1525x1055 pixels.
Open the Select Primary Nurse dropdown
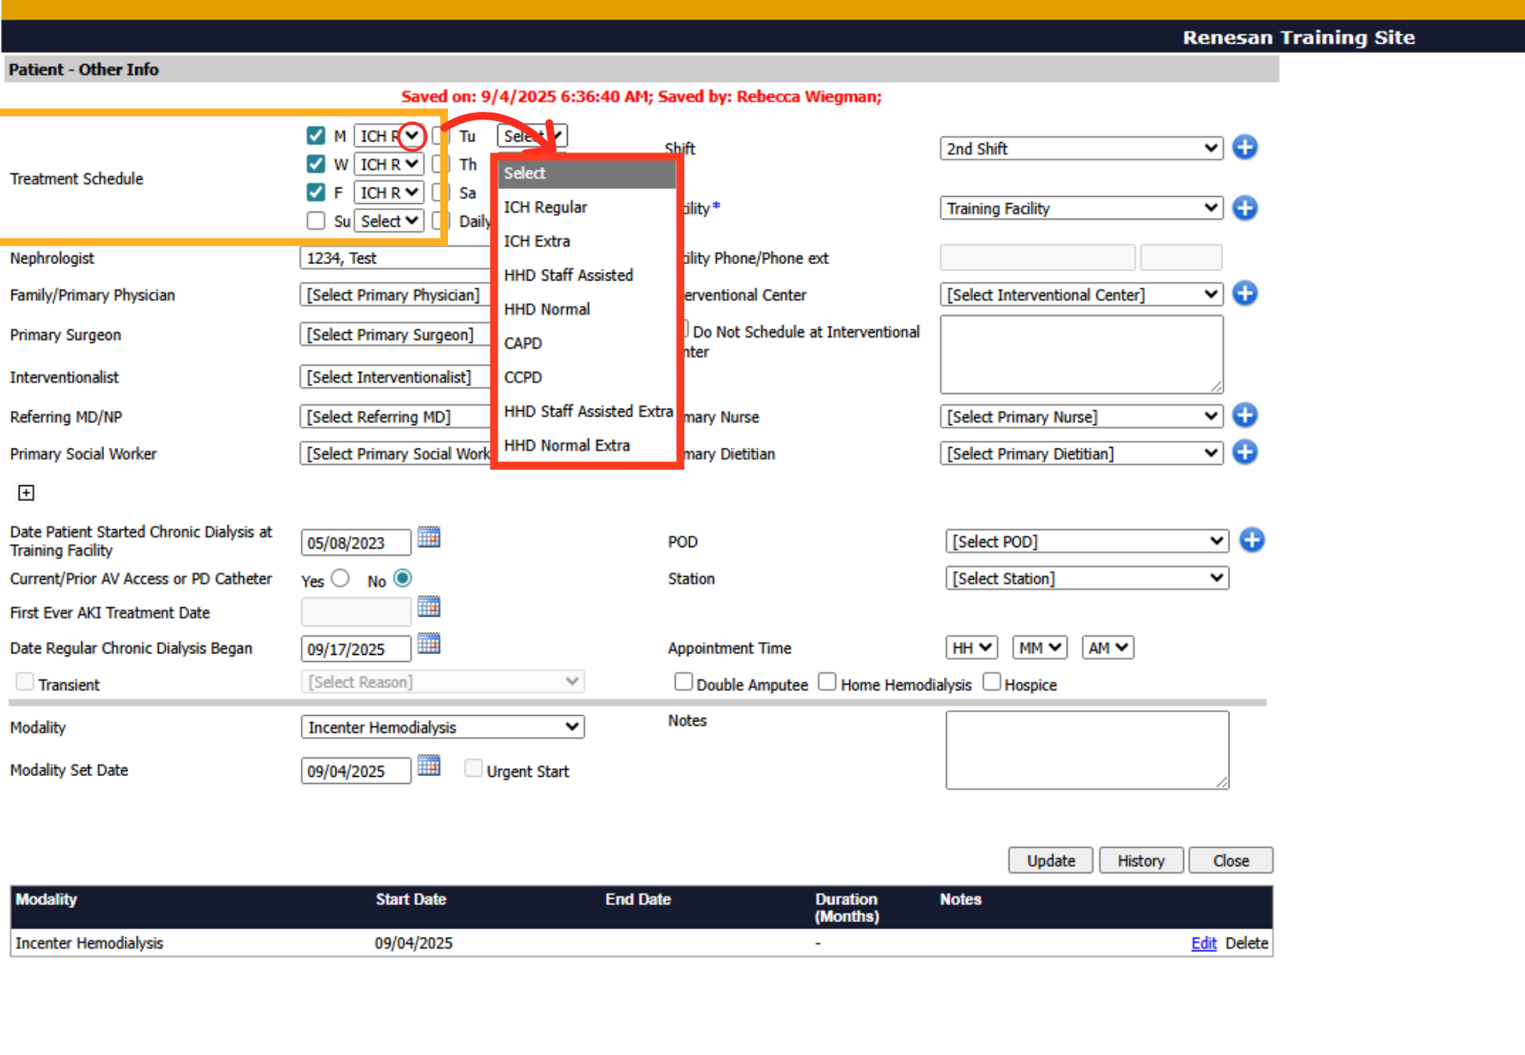1082,417
